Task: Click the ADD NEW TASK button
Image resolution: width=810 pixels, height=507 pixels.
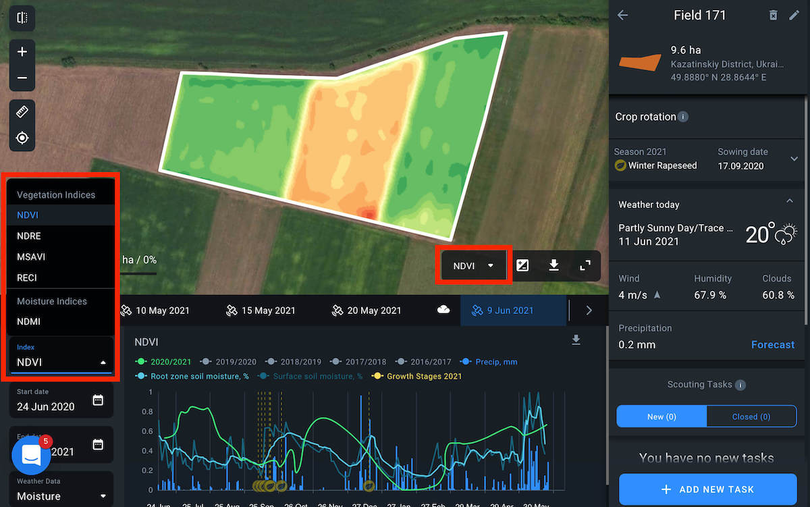Action: 707,489
